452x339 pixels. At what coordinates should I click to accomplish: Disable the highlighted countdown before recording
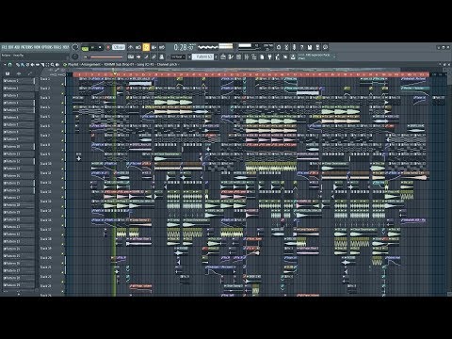(x=146, y=47)
